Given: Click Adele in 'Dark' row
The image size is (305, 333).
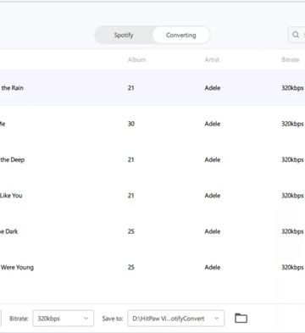Looking at the screenshot, I should [x=213, y=231].
